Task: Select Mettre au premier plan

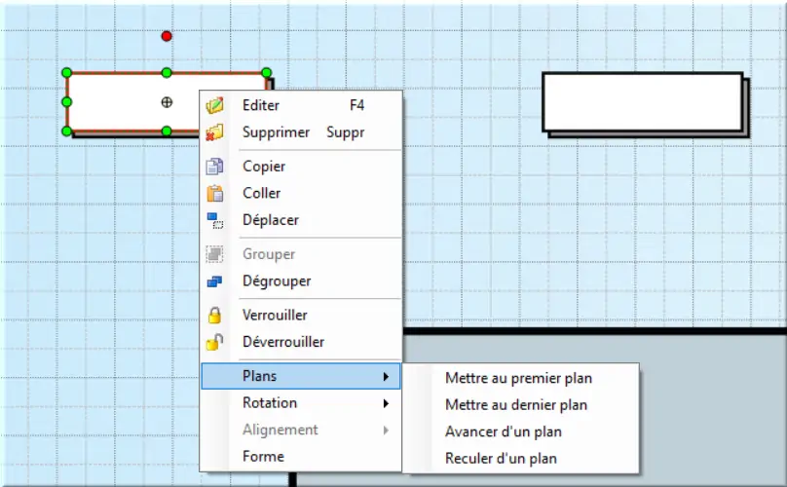Action: 518,378
